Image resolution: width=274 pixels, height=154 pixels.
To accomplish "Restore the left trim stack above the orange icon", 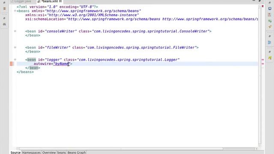I will (x=4, y=3).
